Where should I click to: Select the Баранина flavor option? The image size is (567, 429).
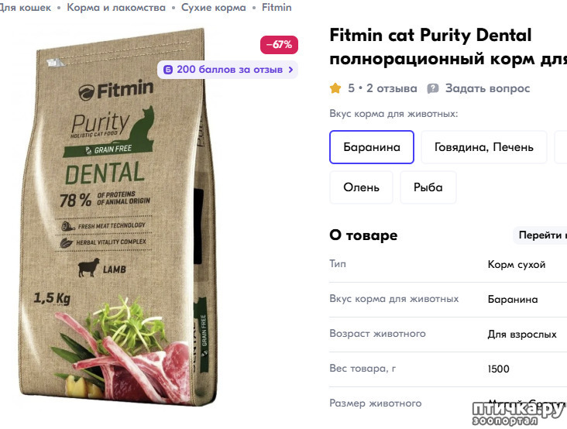372,147
